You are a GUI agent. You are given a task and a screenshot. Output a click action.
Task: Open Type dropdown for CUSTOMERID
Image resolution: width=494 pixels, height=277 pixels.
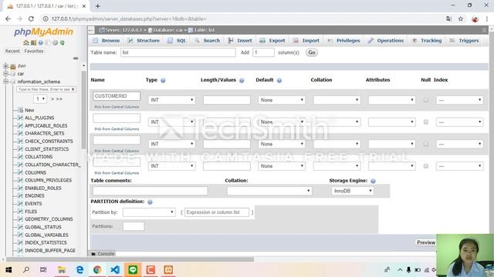tap(171, 100)
